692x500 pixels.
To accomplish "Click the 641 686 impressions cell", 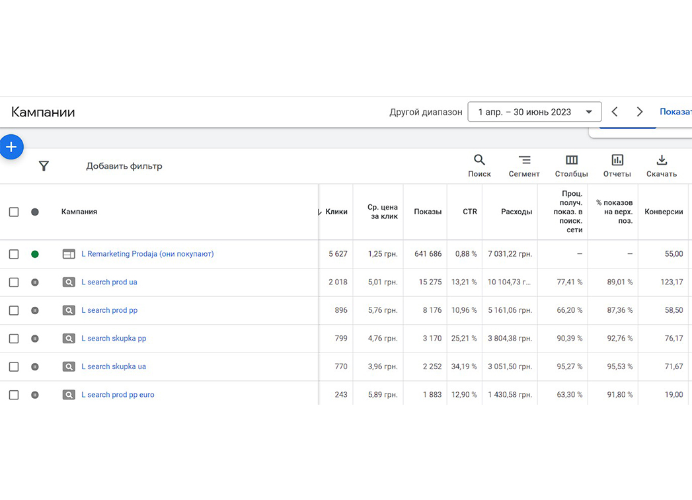I will [x=428, y=254].
